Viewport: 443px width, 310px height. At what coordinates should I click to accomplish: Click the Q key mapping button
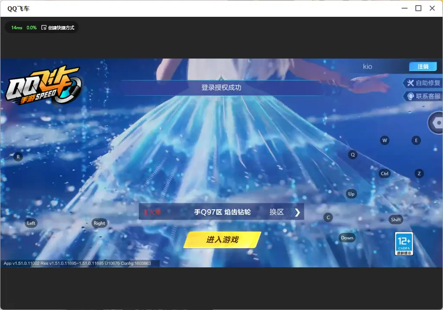pos(353,155)
